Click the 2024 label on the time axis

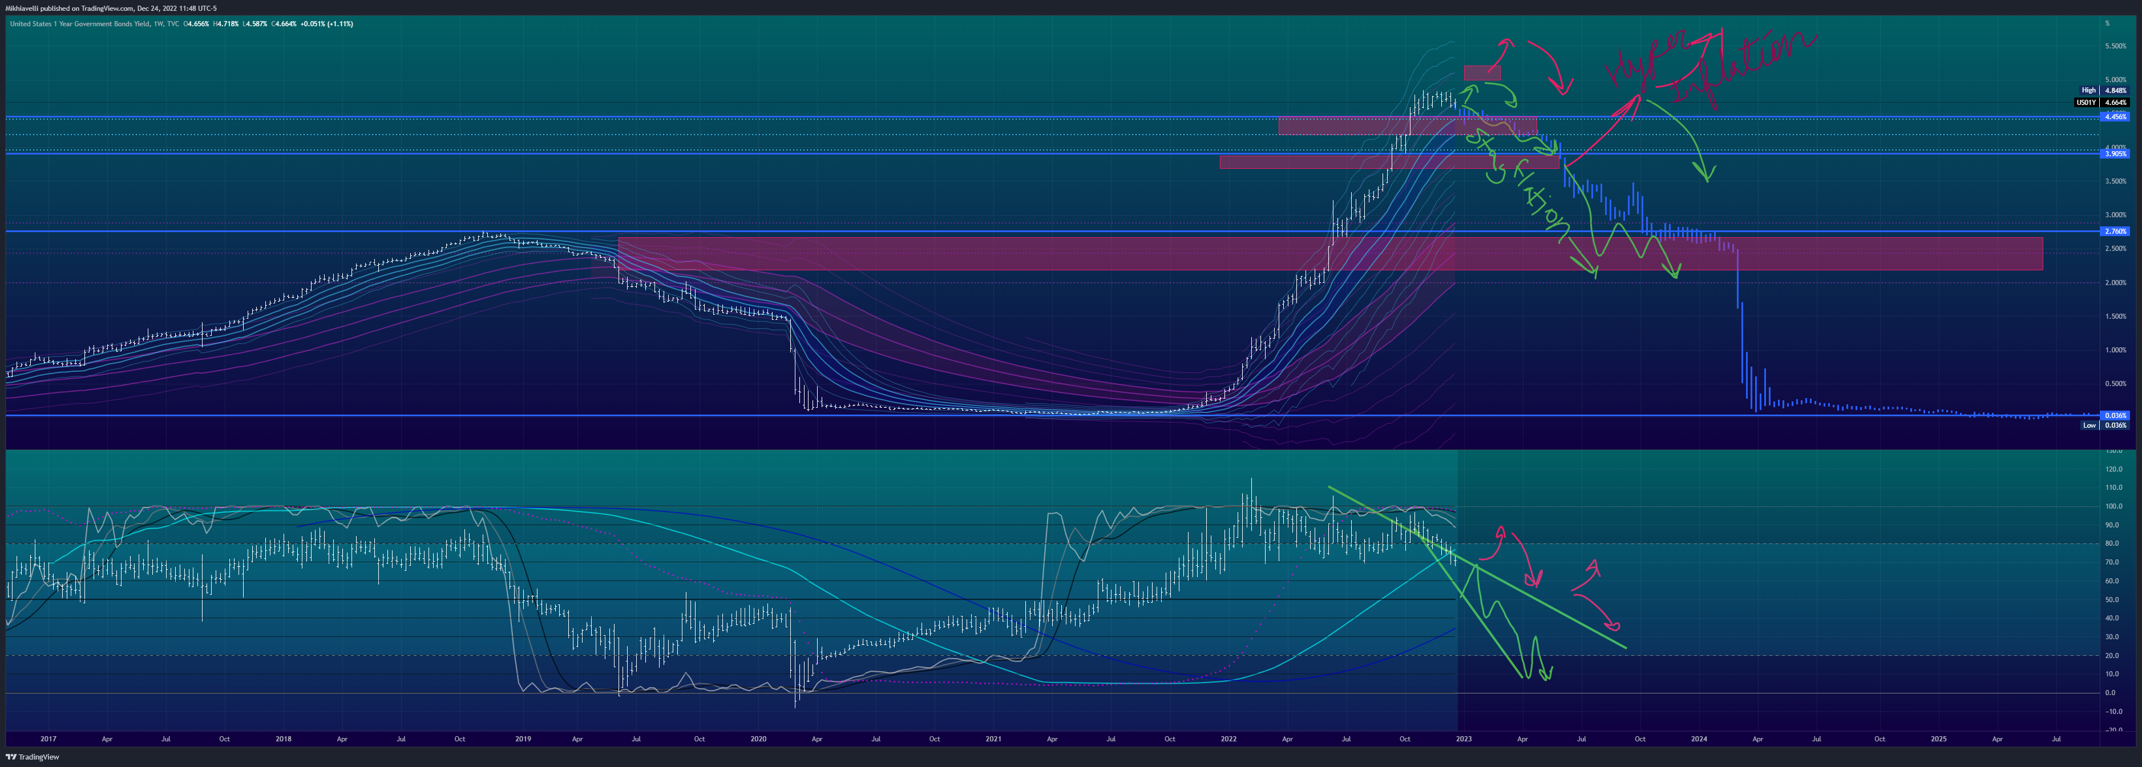[x=1699, y=738]
